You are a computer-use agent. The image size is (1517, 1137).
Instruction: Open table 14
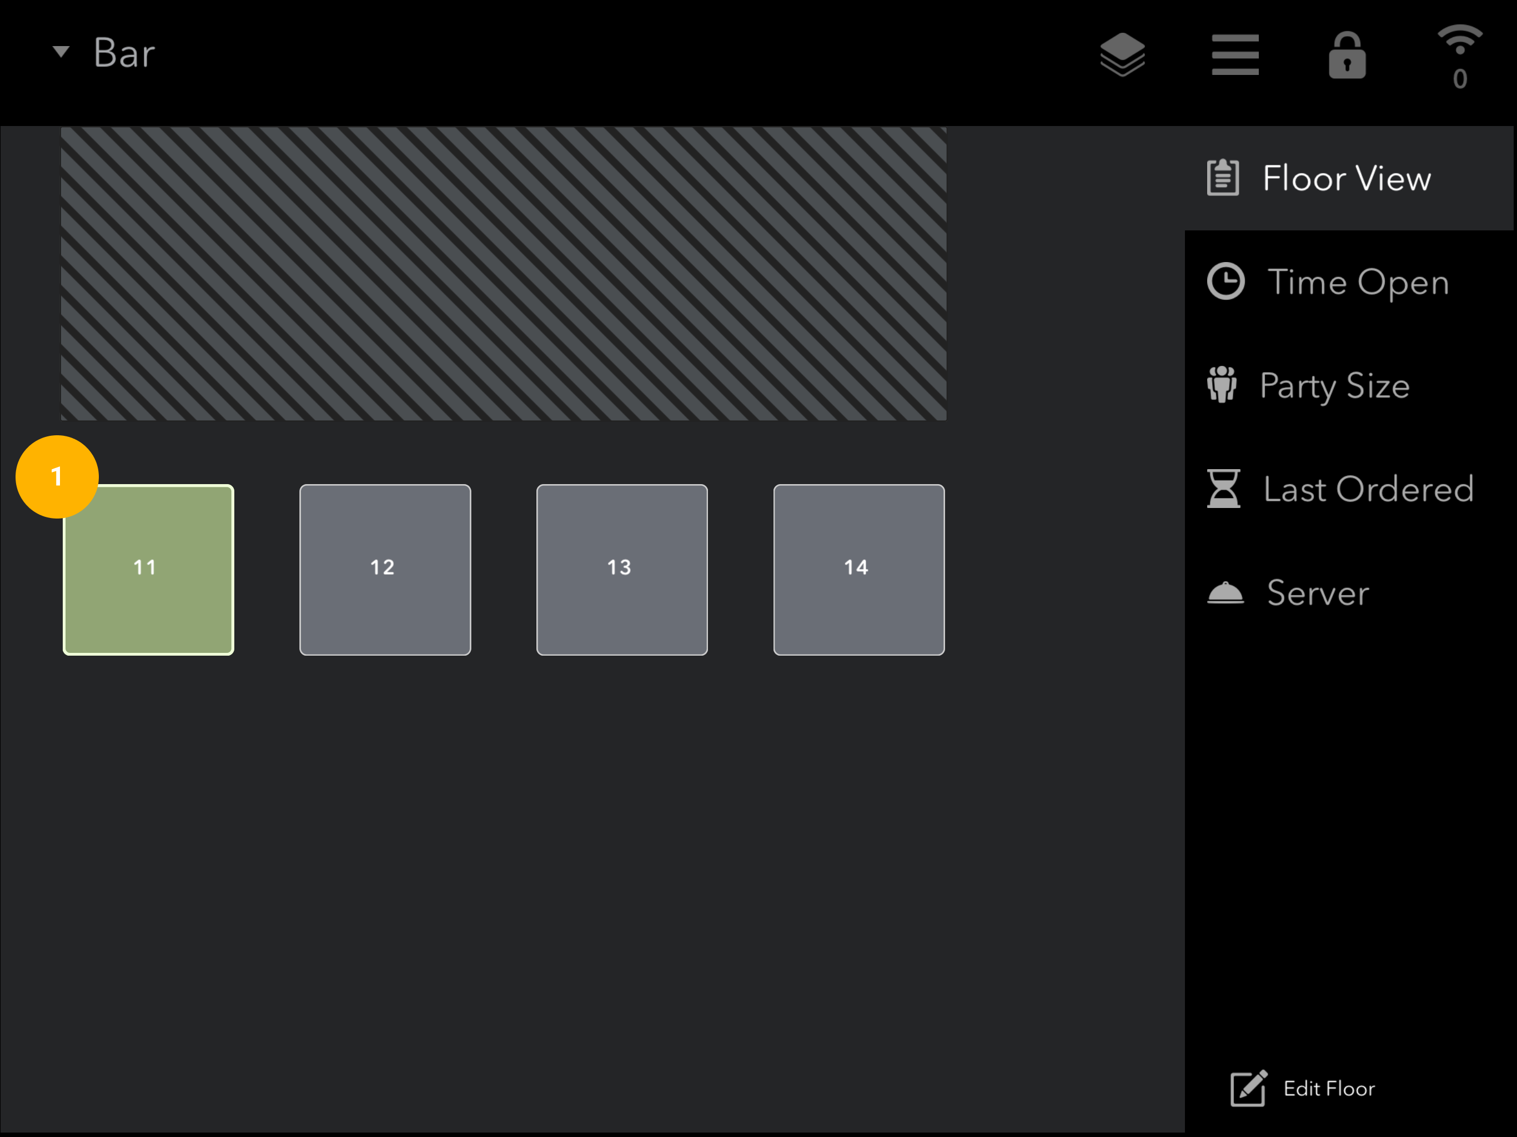[860, 570]
